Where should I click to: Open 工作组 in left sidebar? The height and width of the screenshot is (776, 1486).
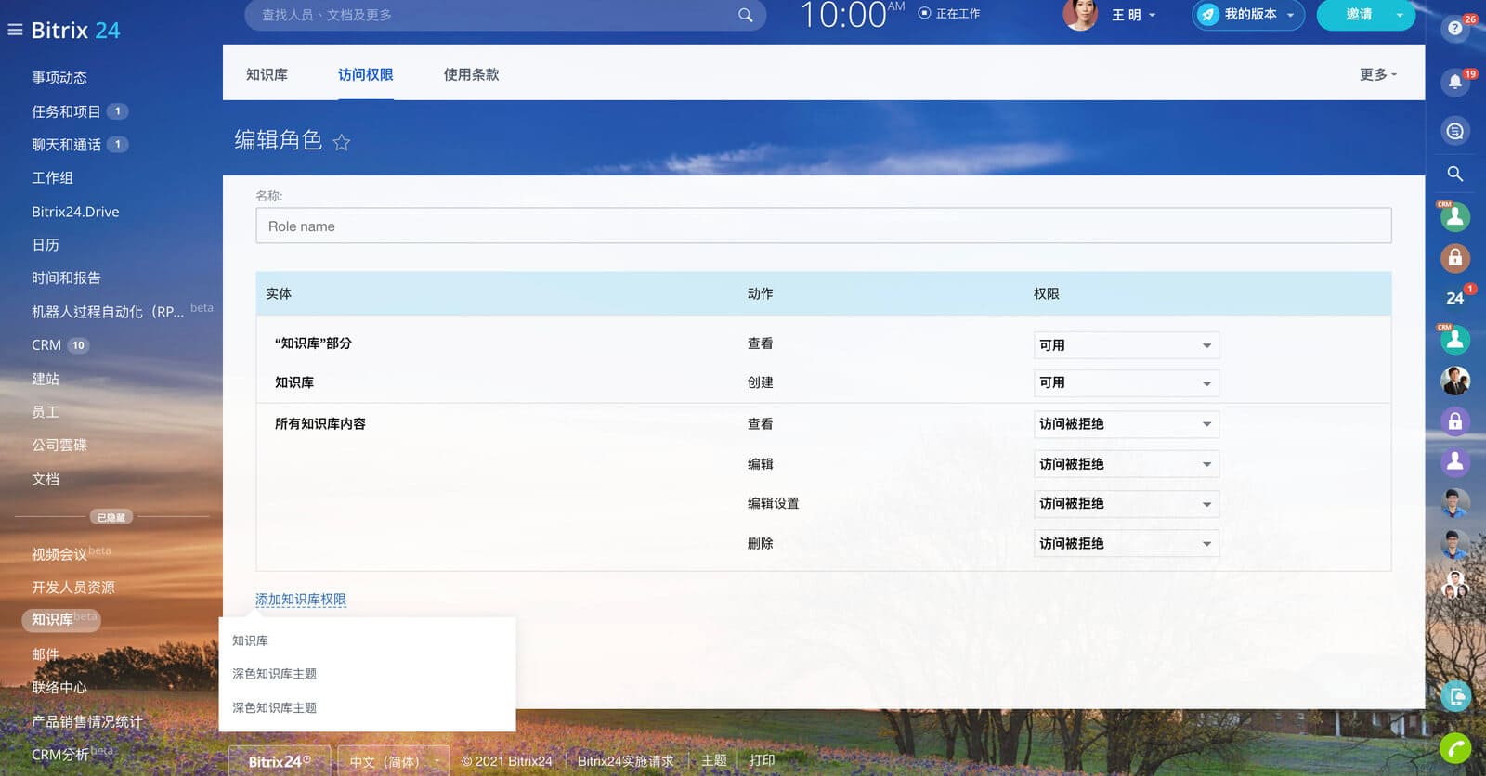(52, 177)
